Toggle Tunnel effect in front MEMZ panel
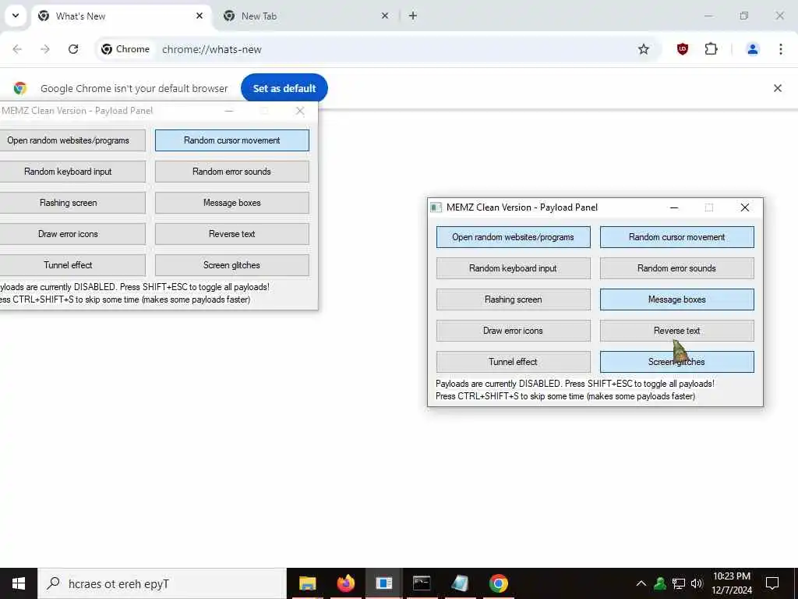Screen dimensions: 798x599 pyautogui.click(x=513, y=362)
